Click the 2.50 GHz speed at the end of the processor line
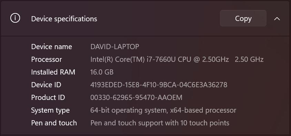The width and height of the screenshot is (291, 136). (249, 59)
